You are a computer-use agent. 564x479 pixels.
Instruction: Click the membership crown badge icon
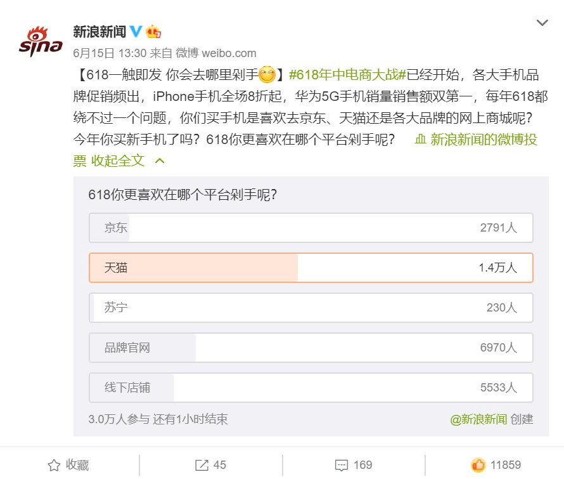(x=153, y=31)
